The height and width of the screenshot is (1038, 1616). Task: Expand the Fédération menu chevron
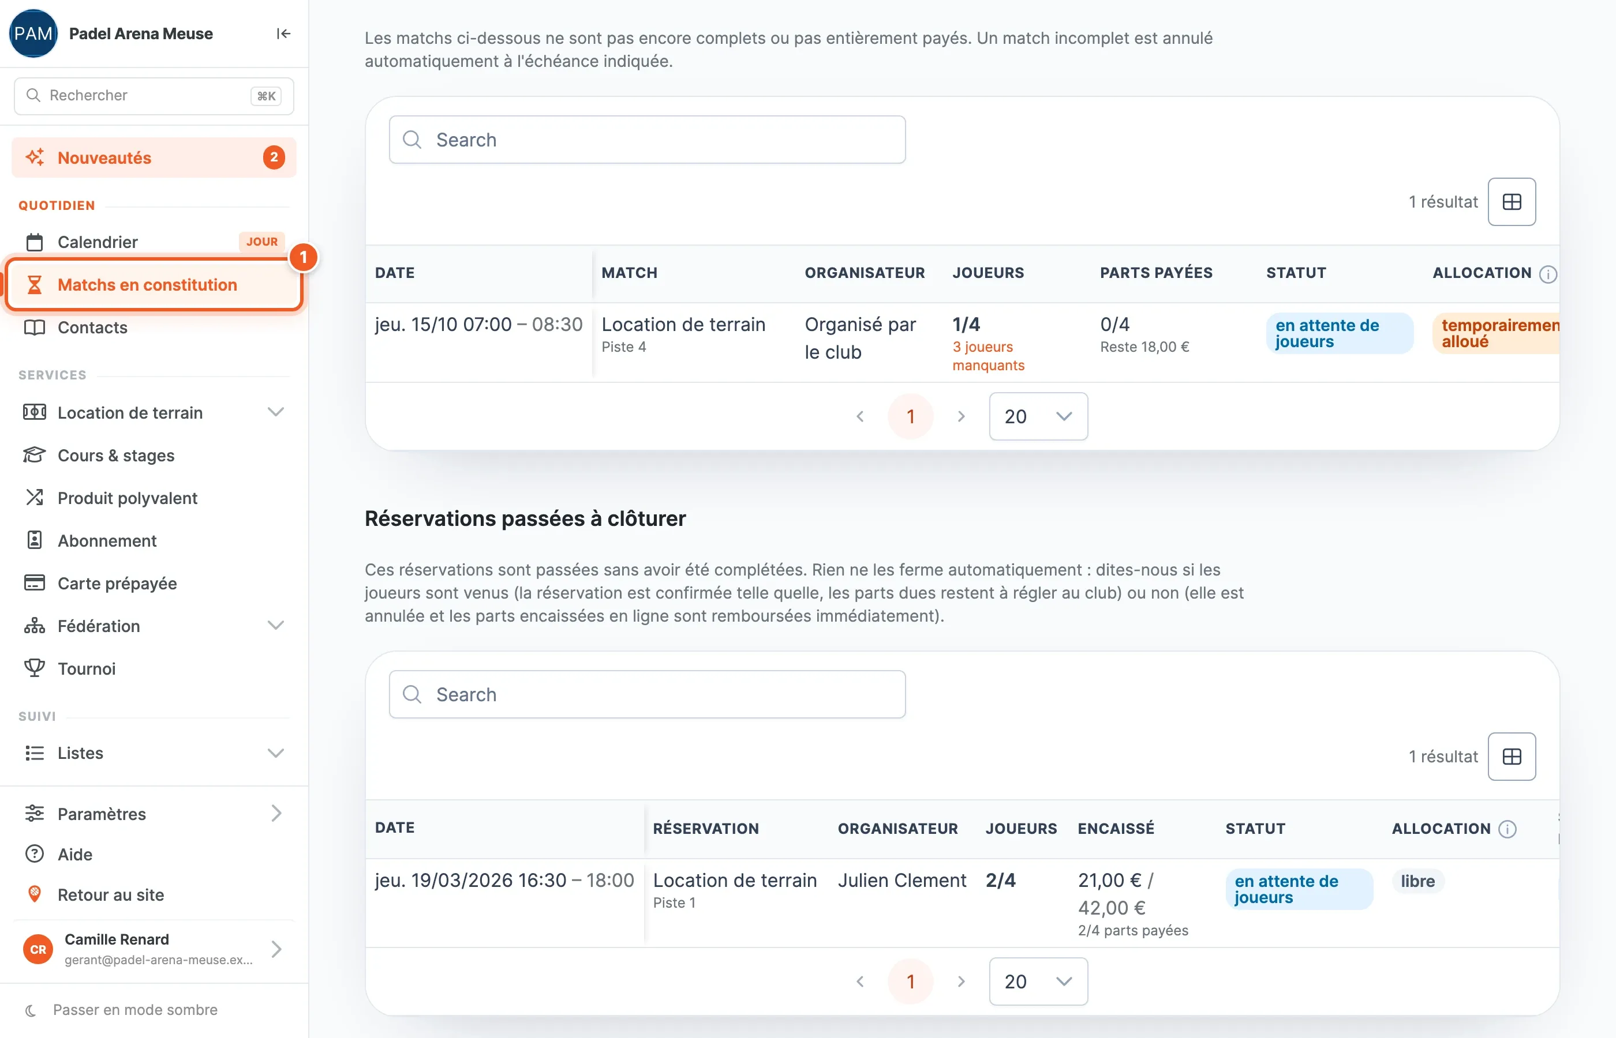(x=275, y=625)
